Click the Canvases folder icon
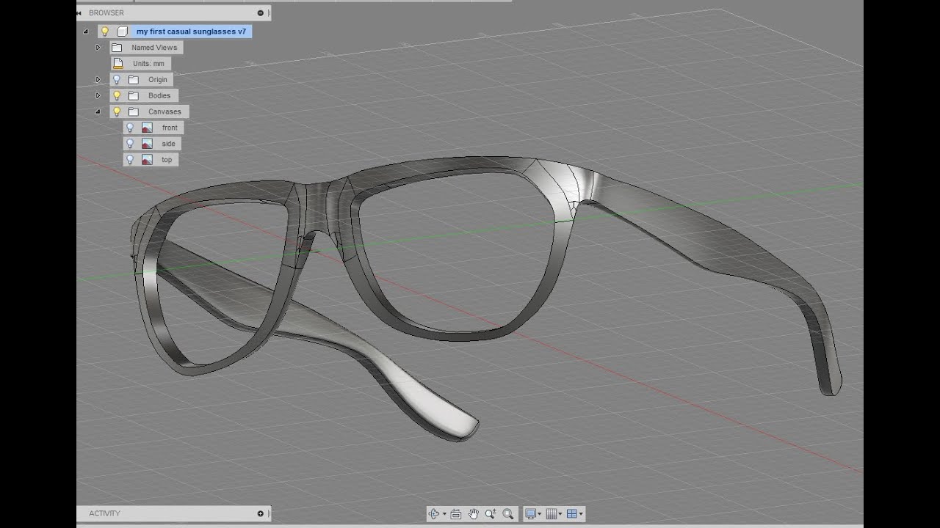Screen dimensions: 940x528 point(134,111)
